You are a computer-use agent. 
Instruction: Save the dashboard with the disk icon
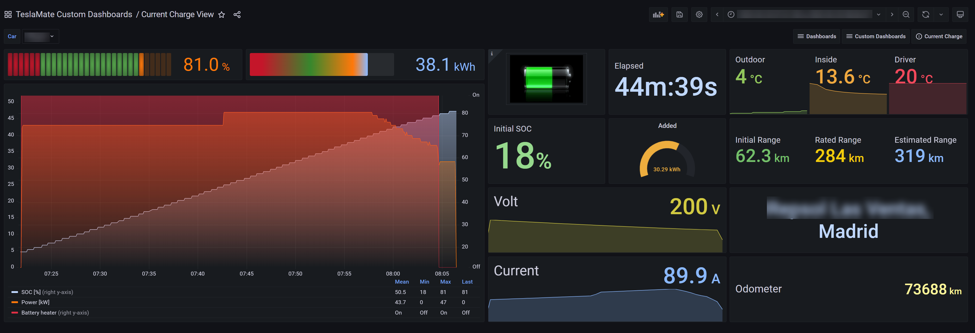[x=679, y=14]
